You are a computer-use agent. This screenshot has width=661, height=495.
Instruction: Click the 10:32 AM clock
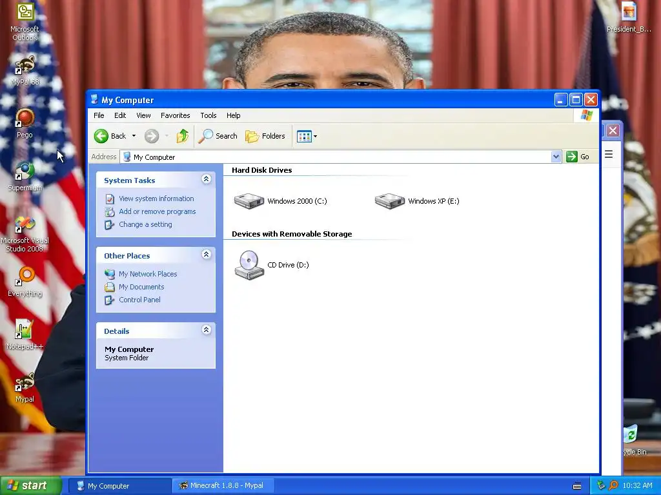pyautogui.click(x=637, y=486)
